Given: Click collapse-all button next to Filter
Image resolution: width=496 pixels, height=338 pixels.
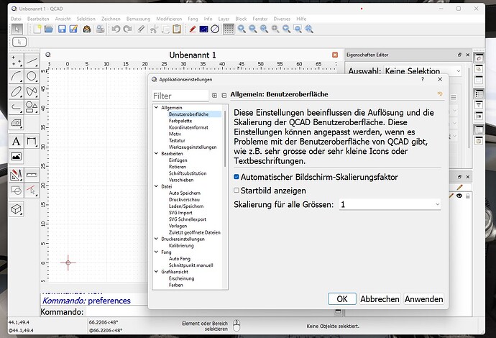Looking at the screenshot, I should point(224,95).
